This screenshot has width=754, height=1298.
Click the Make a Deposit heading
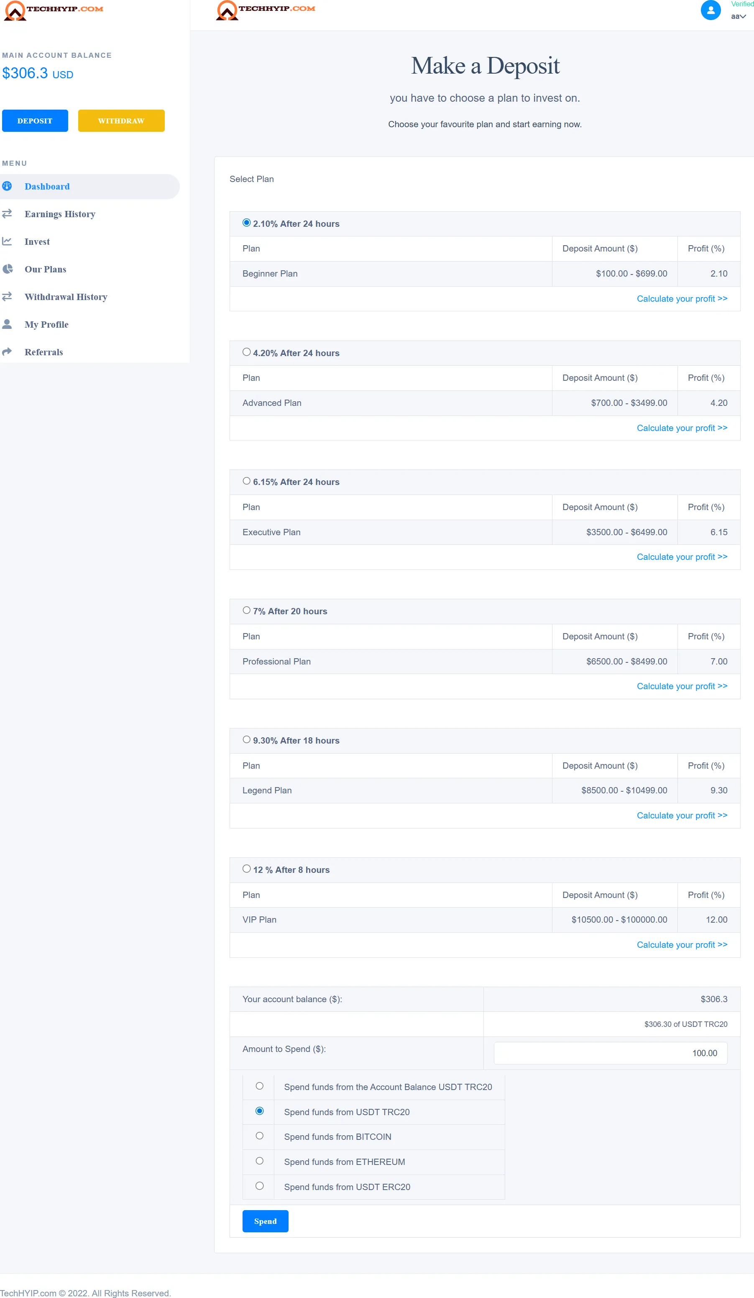[x=485, y=65]
